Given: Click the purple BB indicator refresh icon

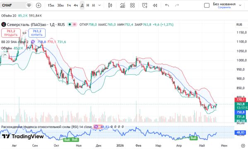Looking at the screenshot, I should [33, 42].
